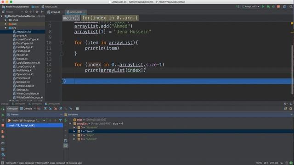The image size is (294, 165).
Task: Open DataTypes.kt in the project tree
Action: [x=24, y=43]
